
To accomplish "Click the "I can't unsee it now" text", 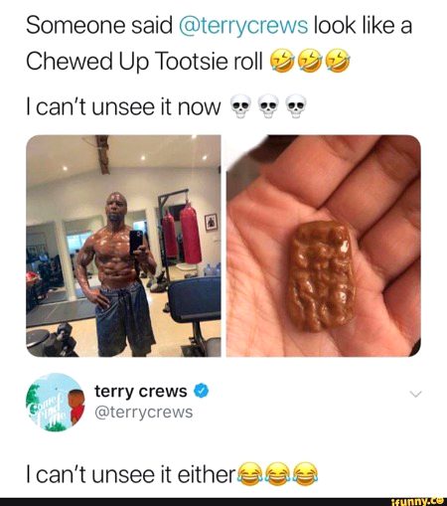I will (123, 107).
